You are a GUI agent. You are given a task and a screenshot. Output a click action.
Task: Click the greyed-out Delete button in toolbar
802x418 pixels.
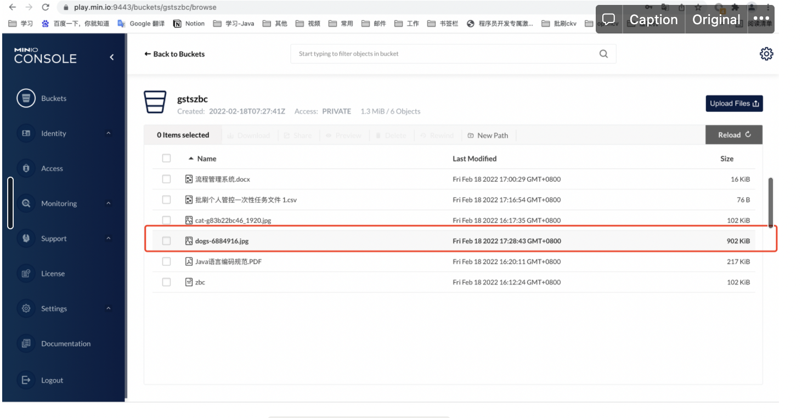click(390, 135)
